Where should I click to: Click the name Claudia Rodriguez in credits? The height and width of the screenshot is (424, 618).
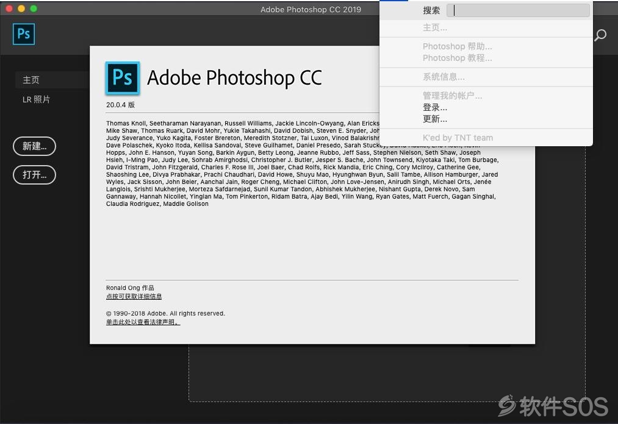[x=133, y=204]
